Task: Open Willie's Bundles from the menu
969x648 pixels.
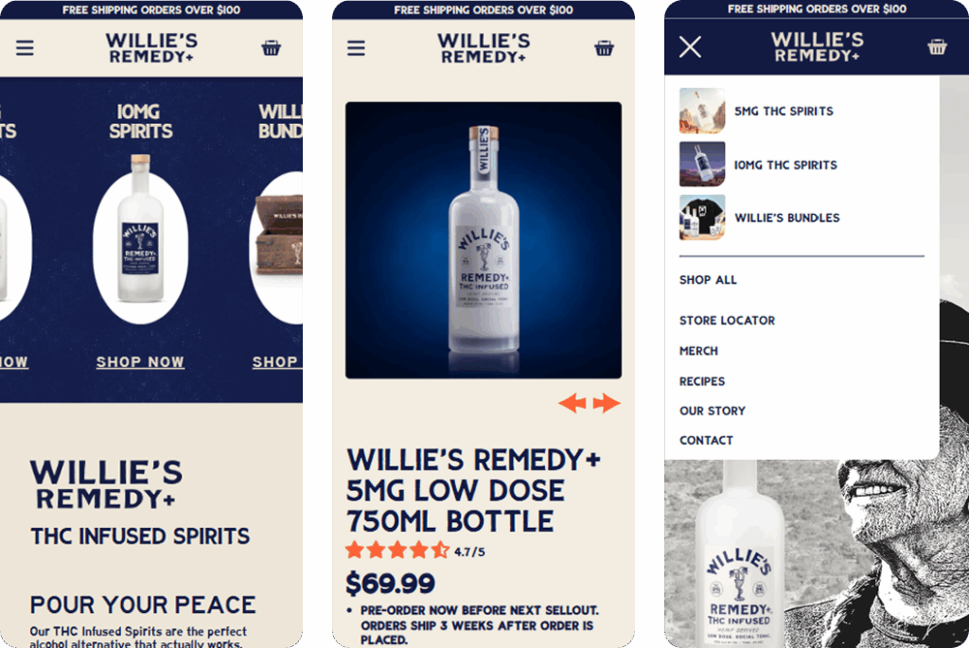Action: tap(786, 219)
